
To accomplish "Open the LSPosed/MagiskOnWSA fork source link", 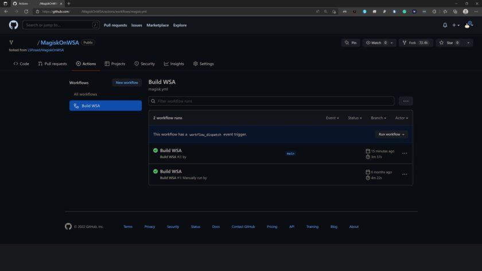I will [x=46, y=50].
